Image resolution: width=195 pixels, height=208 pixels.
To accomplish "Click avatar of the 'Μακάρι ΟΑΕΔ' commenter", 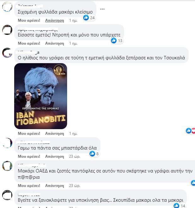I will pos(7,166).
